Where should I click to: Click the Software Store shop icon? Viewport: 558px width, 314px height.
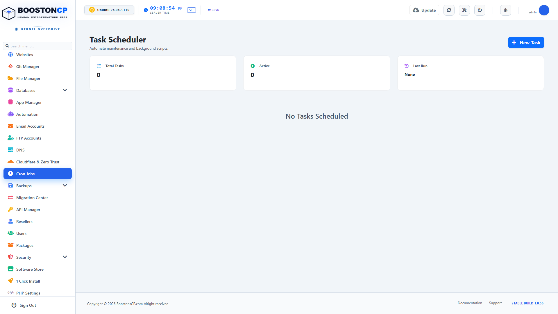10,269
